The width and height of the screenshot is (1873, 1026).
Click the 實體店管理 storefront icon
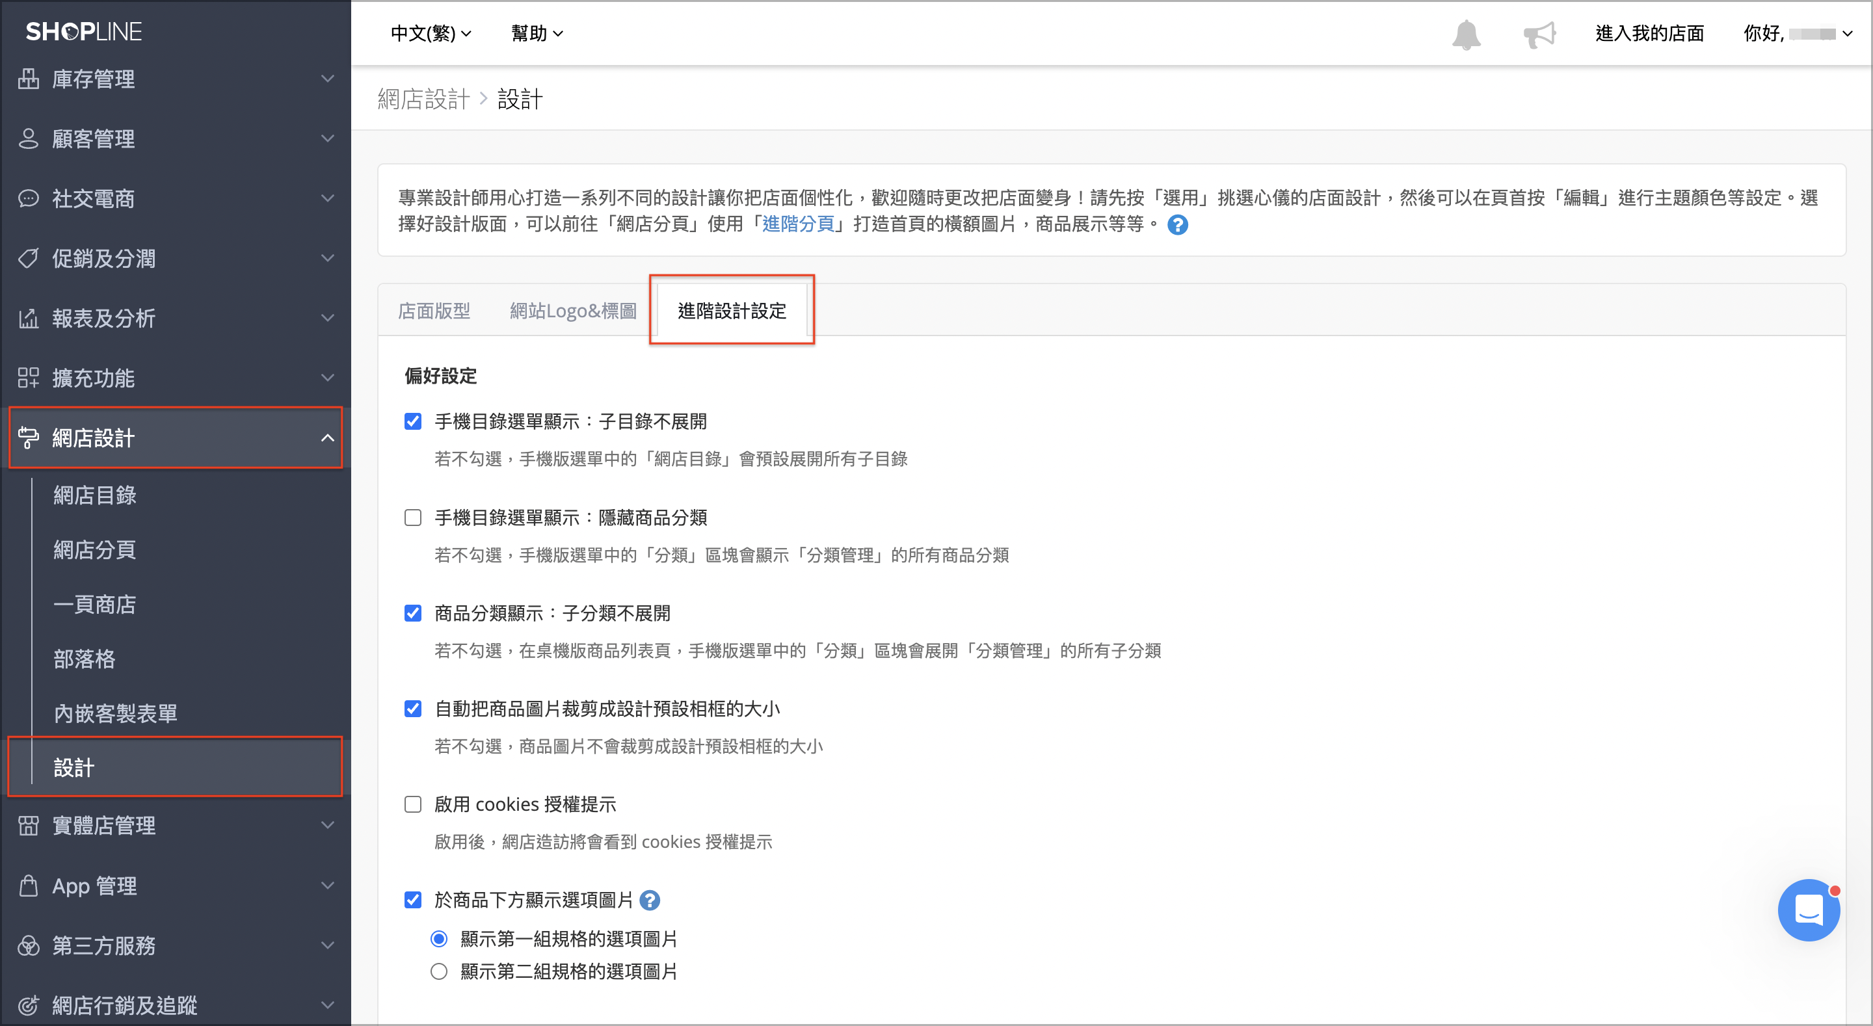(x=29, y=825)
